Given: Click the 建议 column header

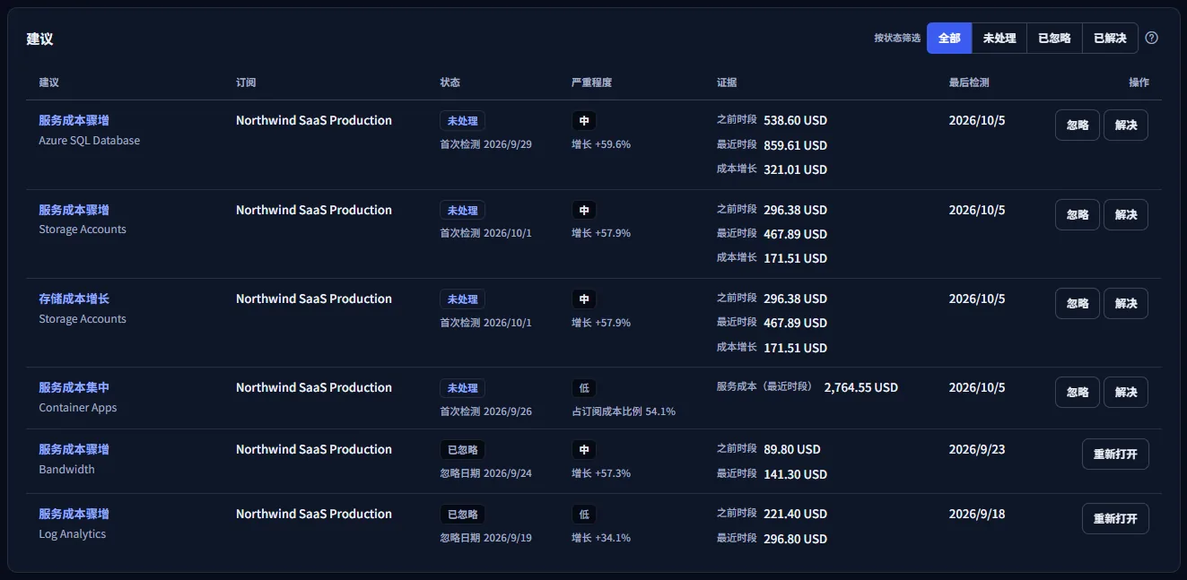Looking at the screenshot, I should (48, 82).
